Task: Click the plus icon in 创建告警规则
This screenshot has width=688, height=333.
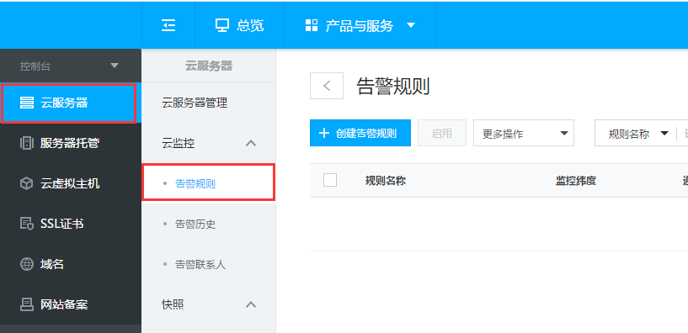Action: click(x=324, y=133)
